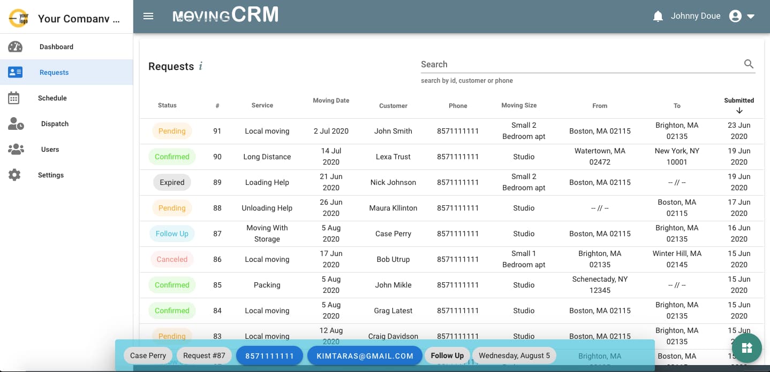
Task: Click the Dashboard gauge icon
Action: coord(15,46)
